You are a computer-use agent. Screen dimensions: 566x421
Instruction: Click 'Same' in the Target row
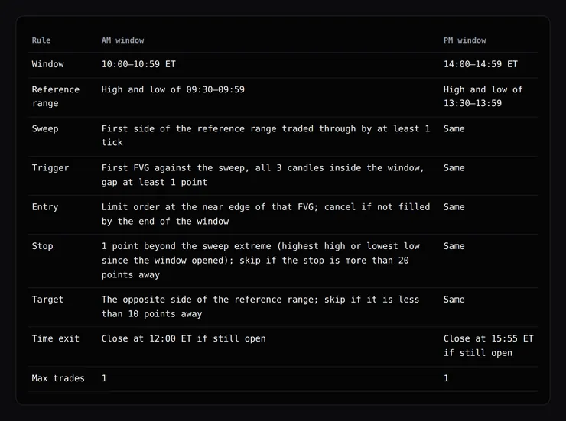[x=454, y=300]
